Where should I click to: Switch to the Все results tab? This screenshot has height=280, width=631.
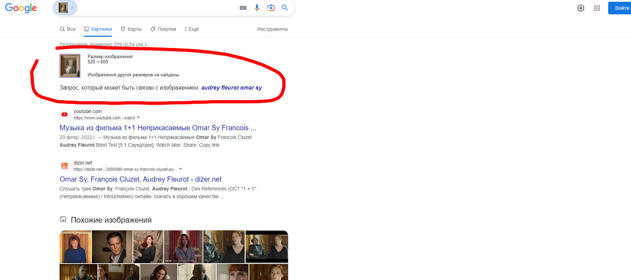68,29
